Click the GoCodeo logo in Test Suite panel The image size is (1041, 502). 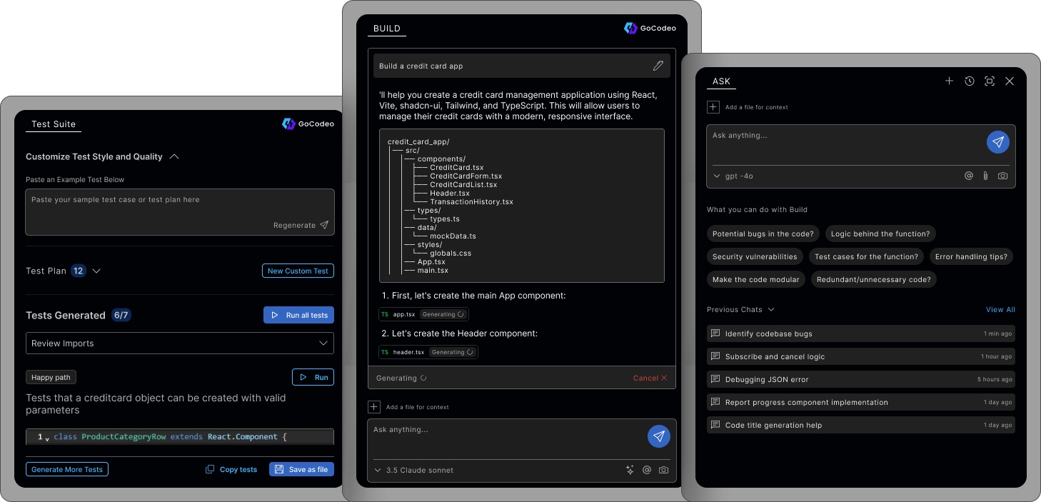(x=308, y=124)
